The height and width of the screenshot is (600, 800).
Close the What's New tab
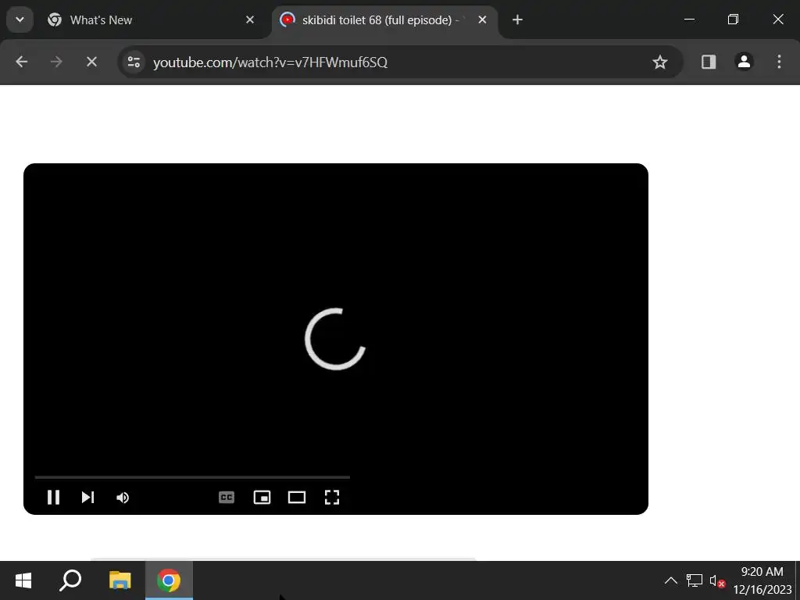coord(250,20)
